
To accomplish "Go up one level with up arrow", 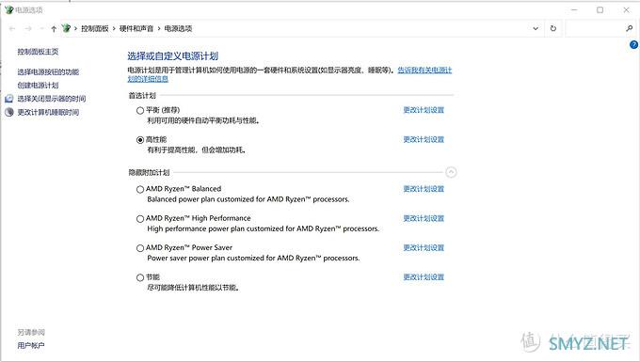I will (54, 28).
